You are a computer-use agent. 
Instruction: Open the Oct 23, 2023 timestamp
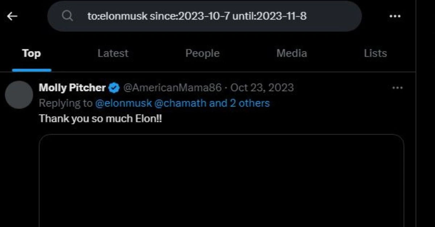point(262,87)
